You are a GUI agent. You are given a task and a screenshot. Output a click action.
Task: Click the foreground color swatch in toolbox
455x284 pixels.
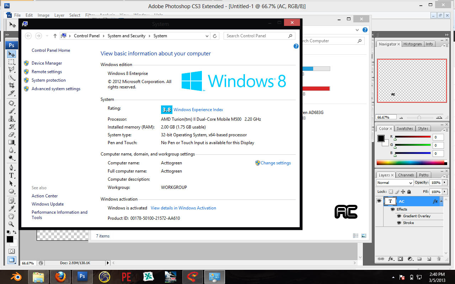point(10,239)
